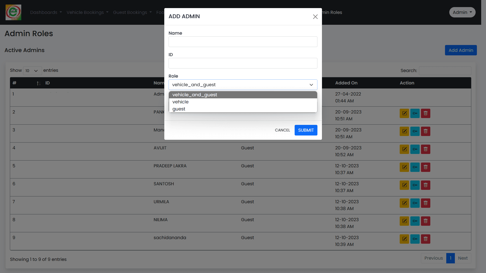This screenshot has height=273, width=486.
Task: Click inside the Name input field
Action: 243,42
